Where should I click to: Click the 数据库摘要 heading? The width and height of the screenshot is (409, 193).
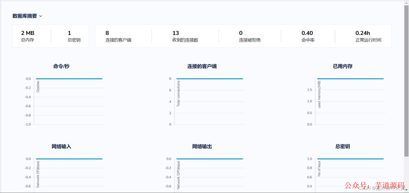point(25,16)
